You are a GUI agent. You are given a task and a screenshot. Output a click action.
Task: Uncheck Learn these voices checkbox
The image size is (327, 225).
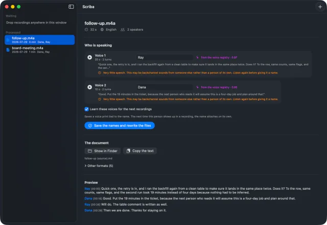coord(86,109)
